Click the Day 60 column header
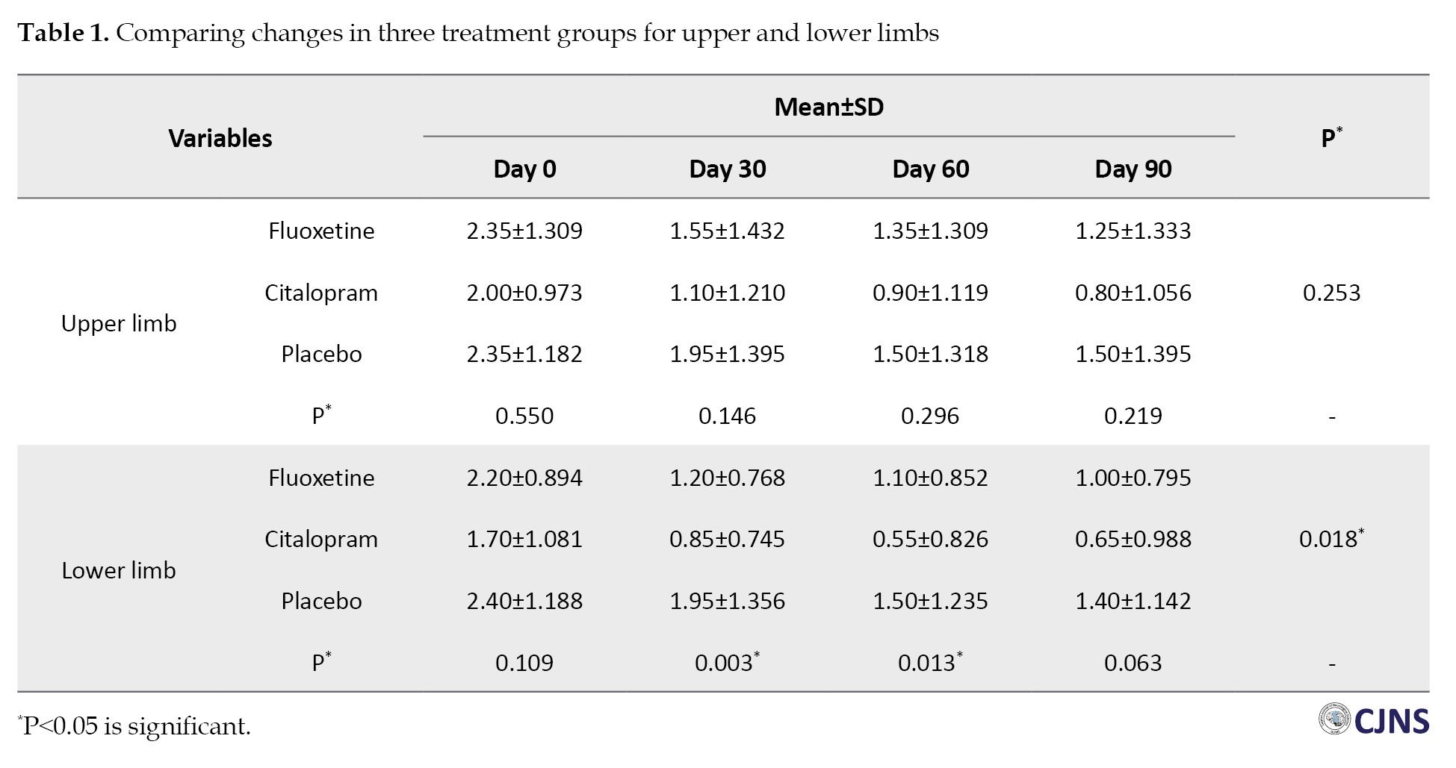Screen dimensions: 1456x768 [x=930, y=169]
